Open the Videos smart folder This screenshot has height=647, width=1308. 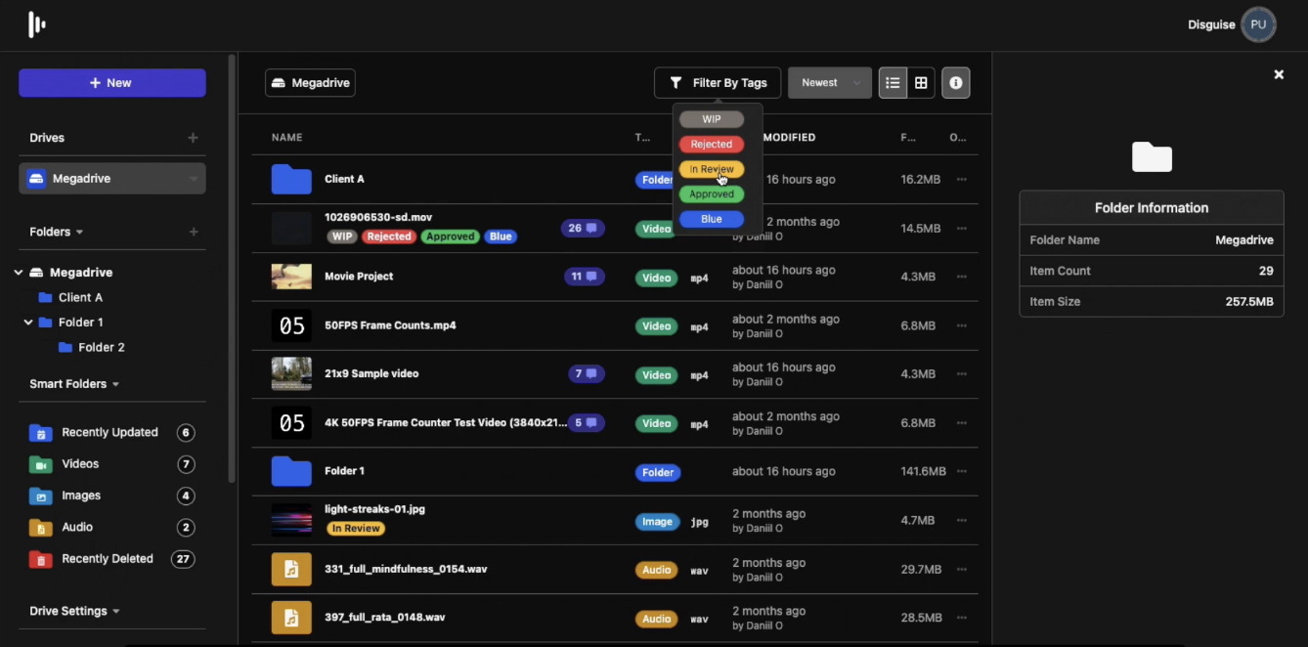(80, 464)
